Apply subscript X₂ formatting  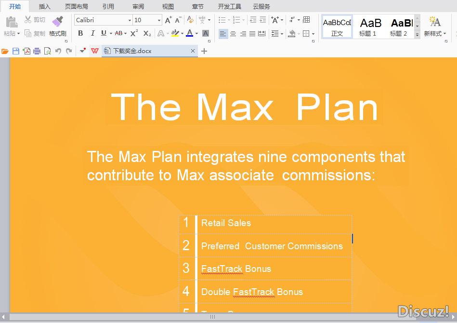pyautogui.click(x=147, y=34)
